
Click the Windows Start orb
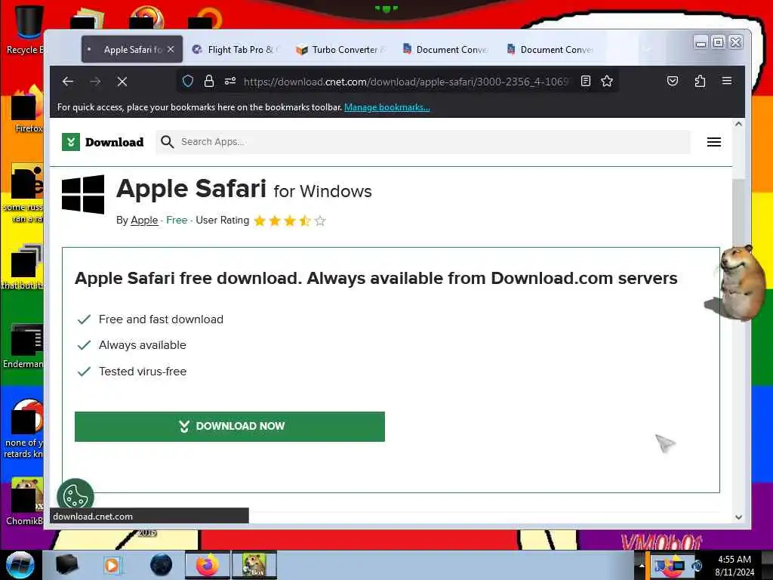pos(20,565)
